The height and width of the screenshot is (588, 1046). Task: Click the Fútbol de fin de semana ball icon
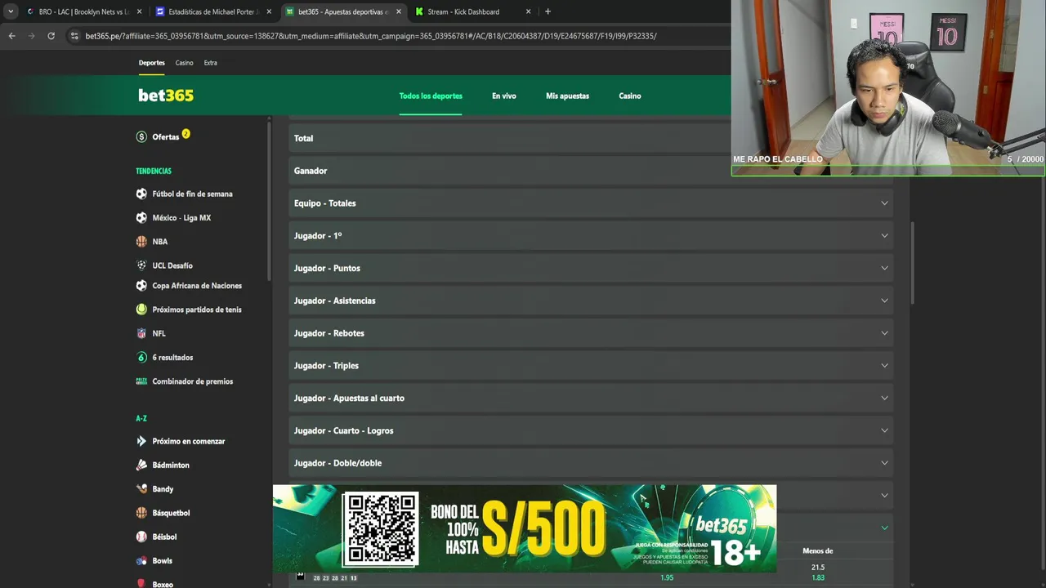point(141,194)
